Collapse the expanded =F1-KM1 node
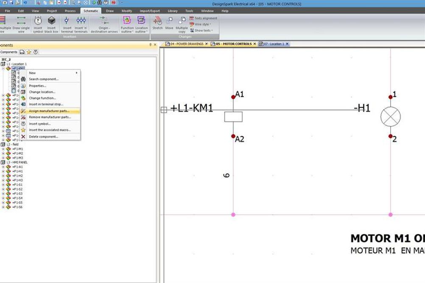 [3, 69]
